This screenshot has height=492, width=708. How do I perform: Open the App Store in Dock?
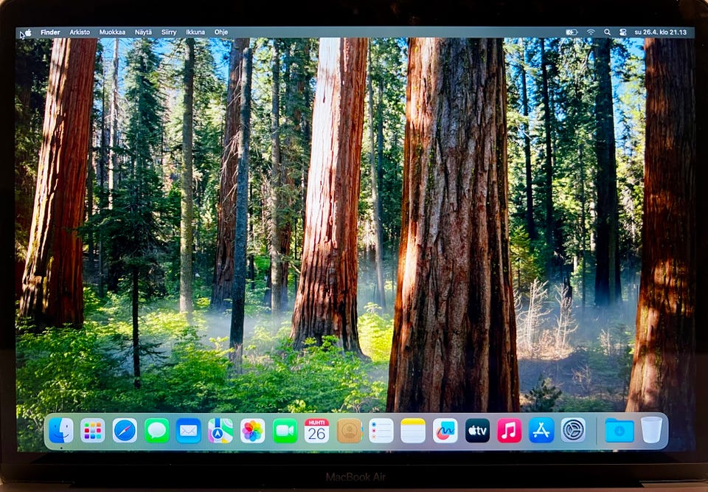[x=541, y=431]
